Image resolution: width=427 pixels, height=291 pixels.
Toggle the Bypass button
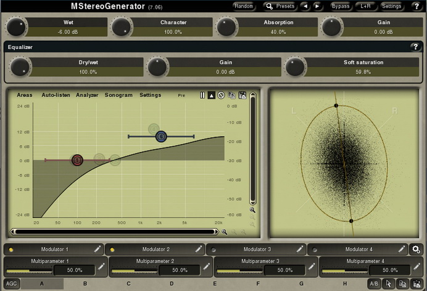[341, 6]
